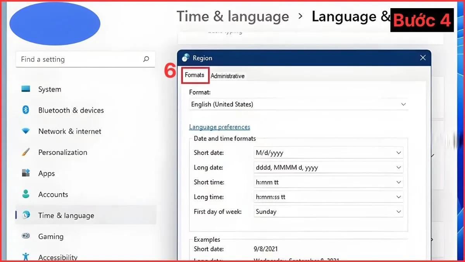Select the Personalization brush icon
This screenshot has width=465, height=262.
point(26,152)
